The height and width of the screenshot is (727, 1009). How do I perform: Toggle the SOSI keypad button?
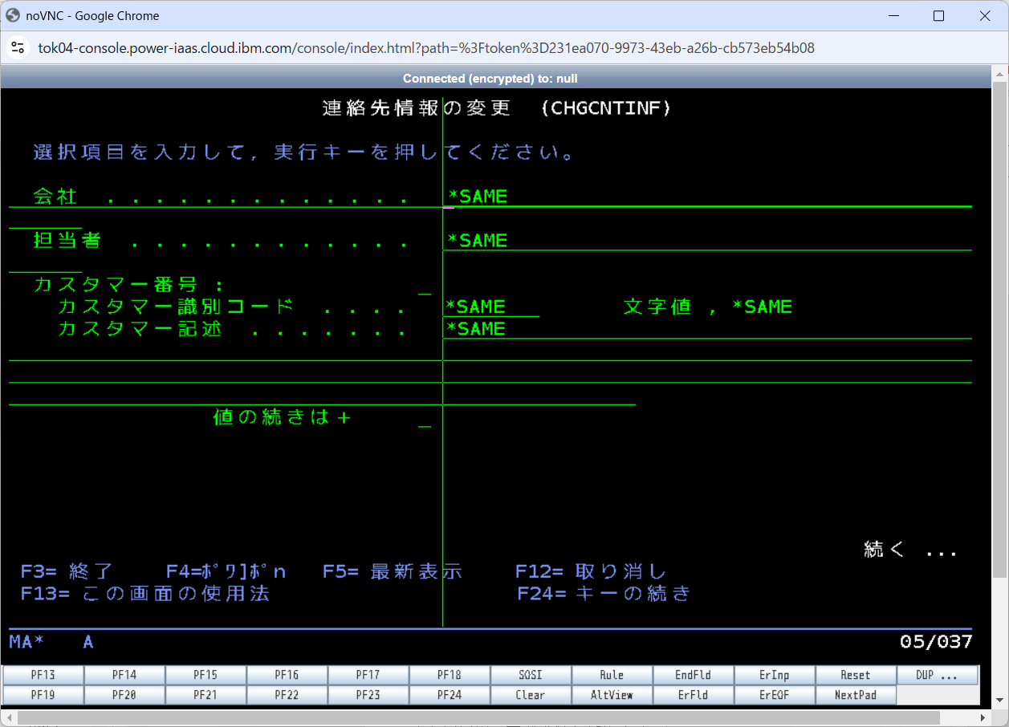[531, 675]
